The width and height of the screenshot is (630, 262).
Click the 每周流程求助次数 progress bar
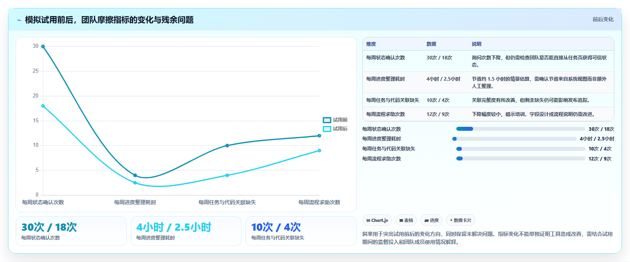[x=520, y=158]
